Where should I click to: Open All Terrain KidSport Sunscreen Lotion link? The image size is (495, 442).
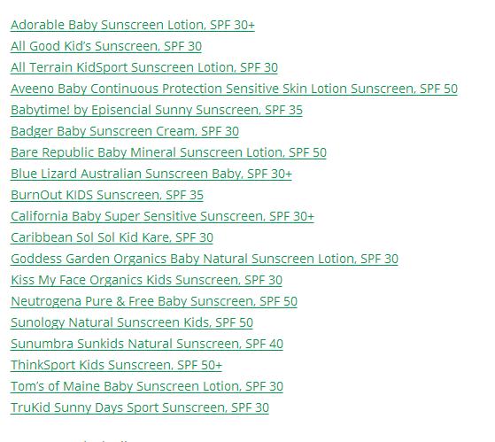pos(144,67)
